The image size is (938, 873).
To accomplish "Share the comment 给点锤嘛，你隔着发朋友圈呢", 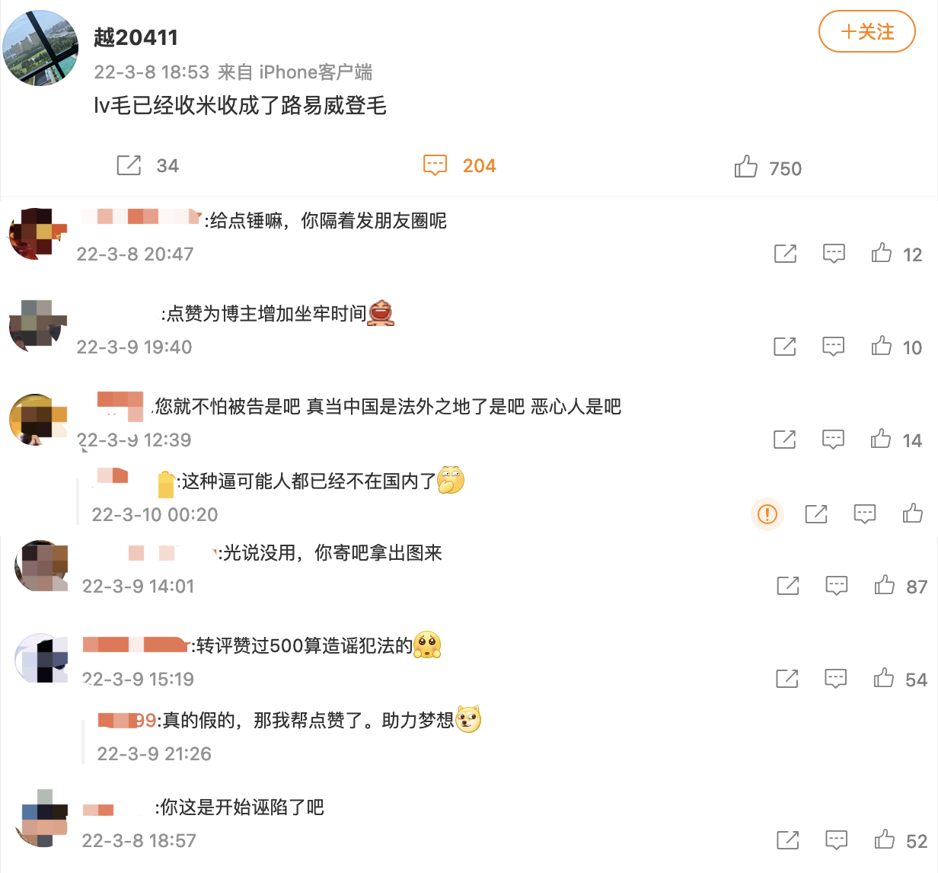I will tap(785, 254).
